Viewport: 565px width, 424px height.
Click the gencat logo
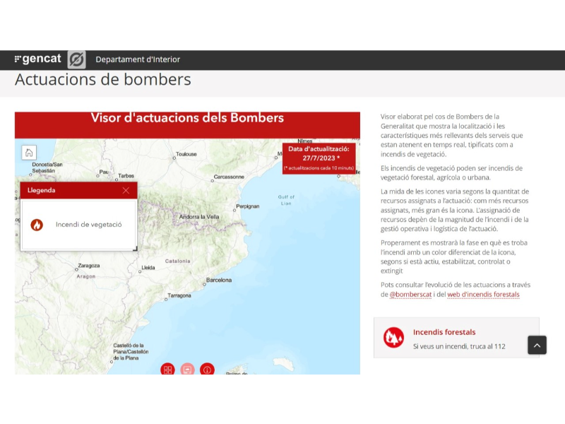[x=38, y=59]
